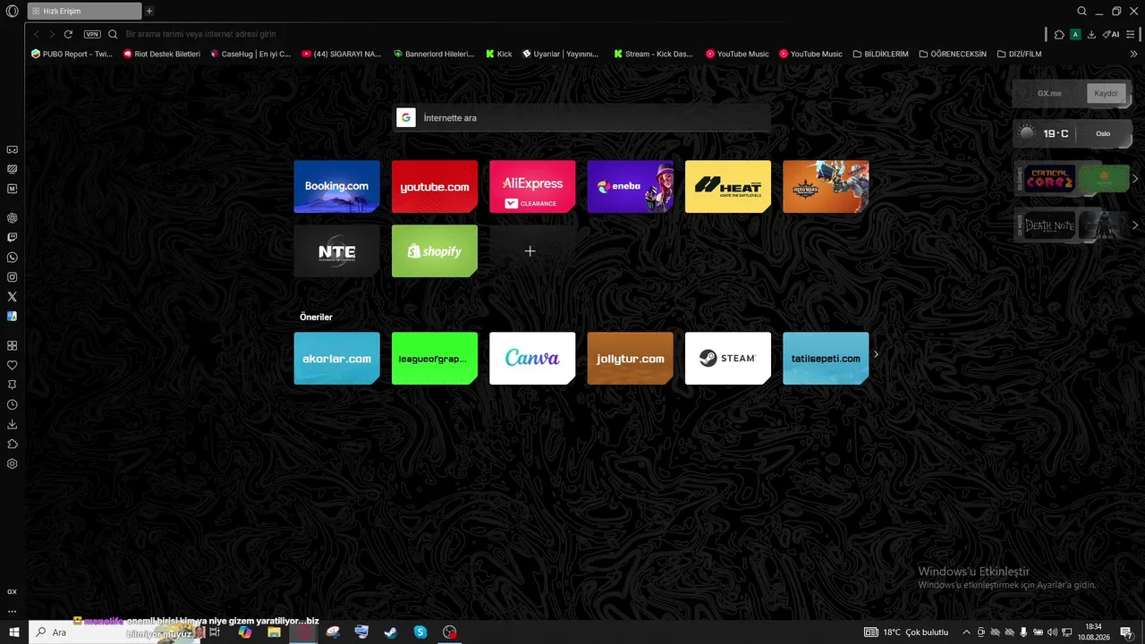Open the History clock icon in sidebar
The height and width of the screenshot is (644, 1145).
13,404
